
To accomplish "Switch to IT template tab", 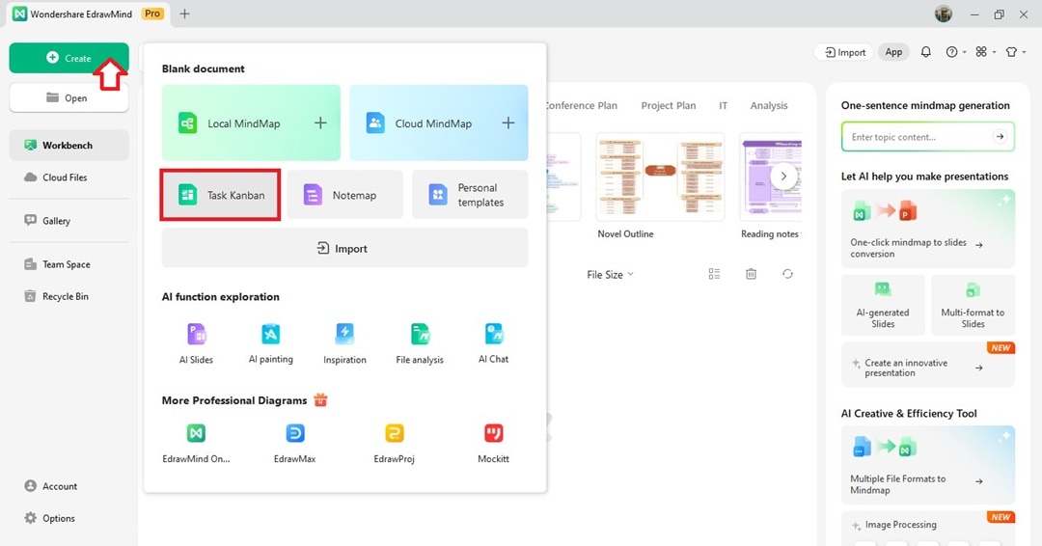I will 723,105.
